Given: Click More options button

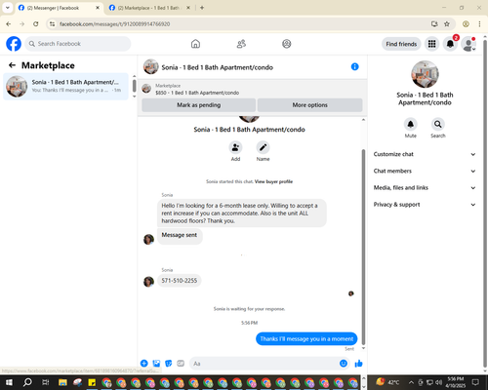Looking at the screenshot, I should click(309, 105).
